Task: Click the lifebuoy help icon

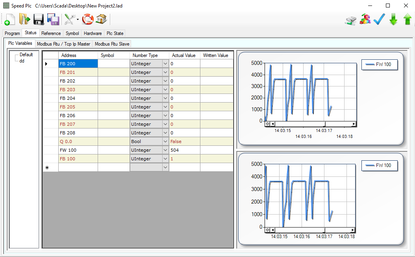Action: click(x=88, y=19)
